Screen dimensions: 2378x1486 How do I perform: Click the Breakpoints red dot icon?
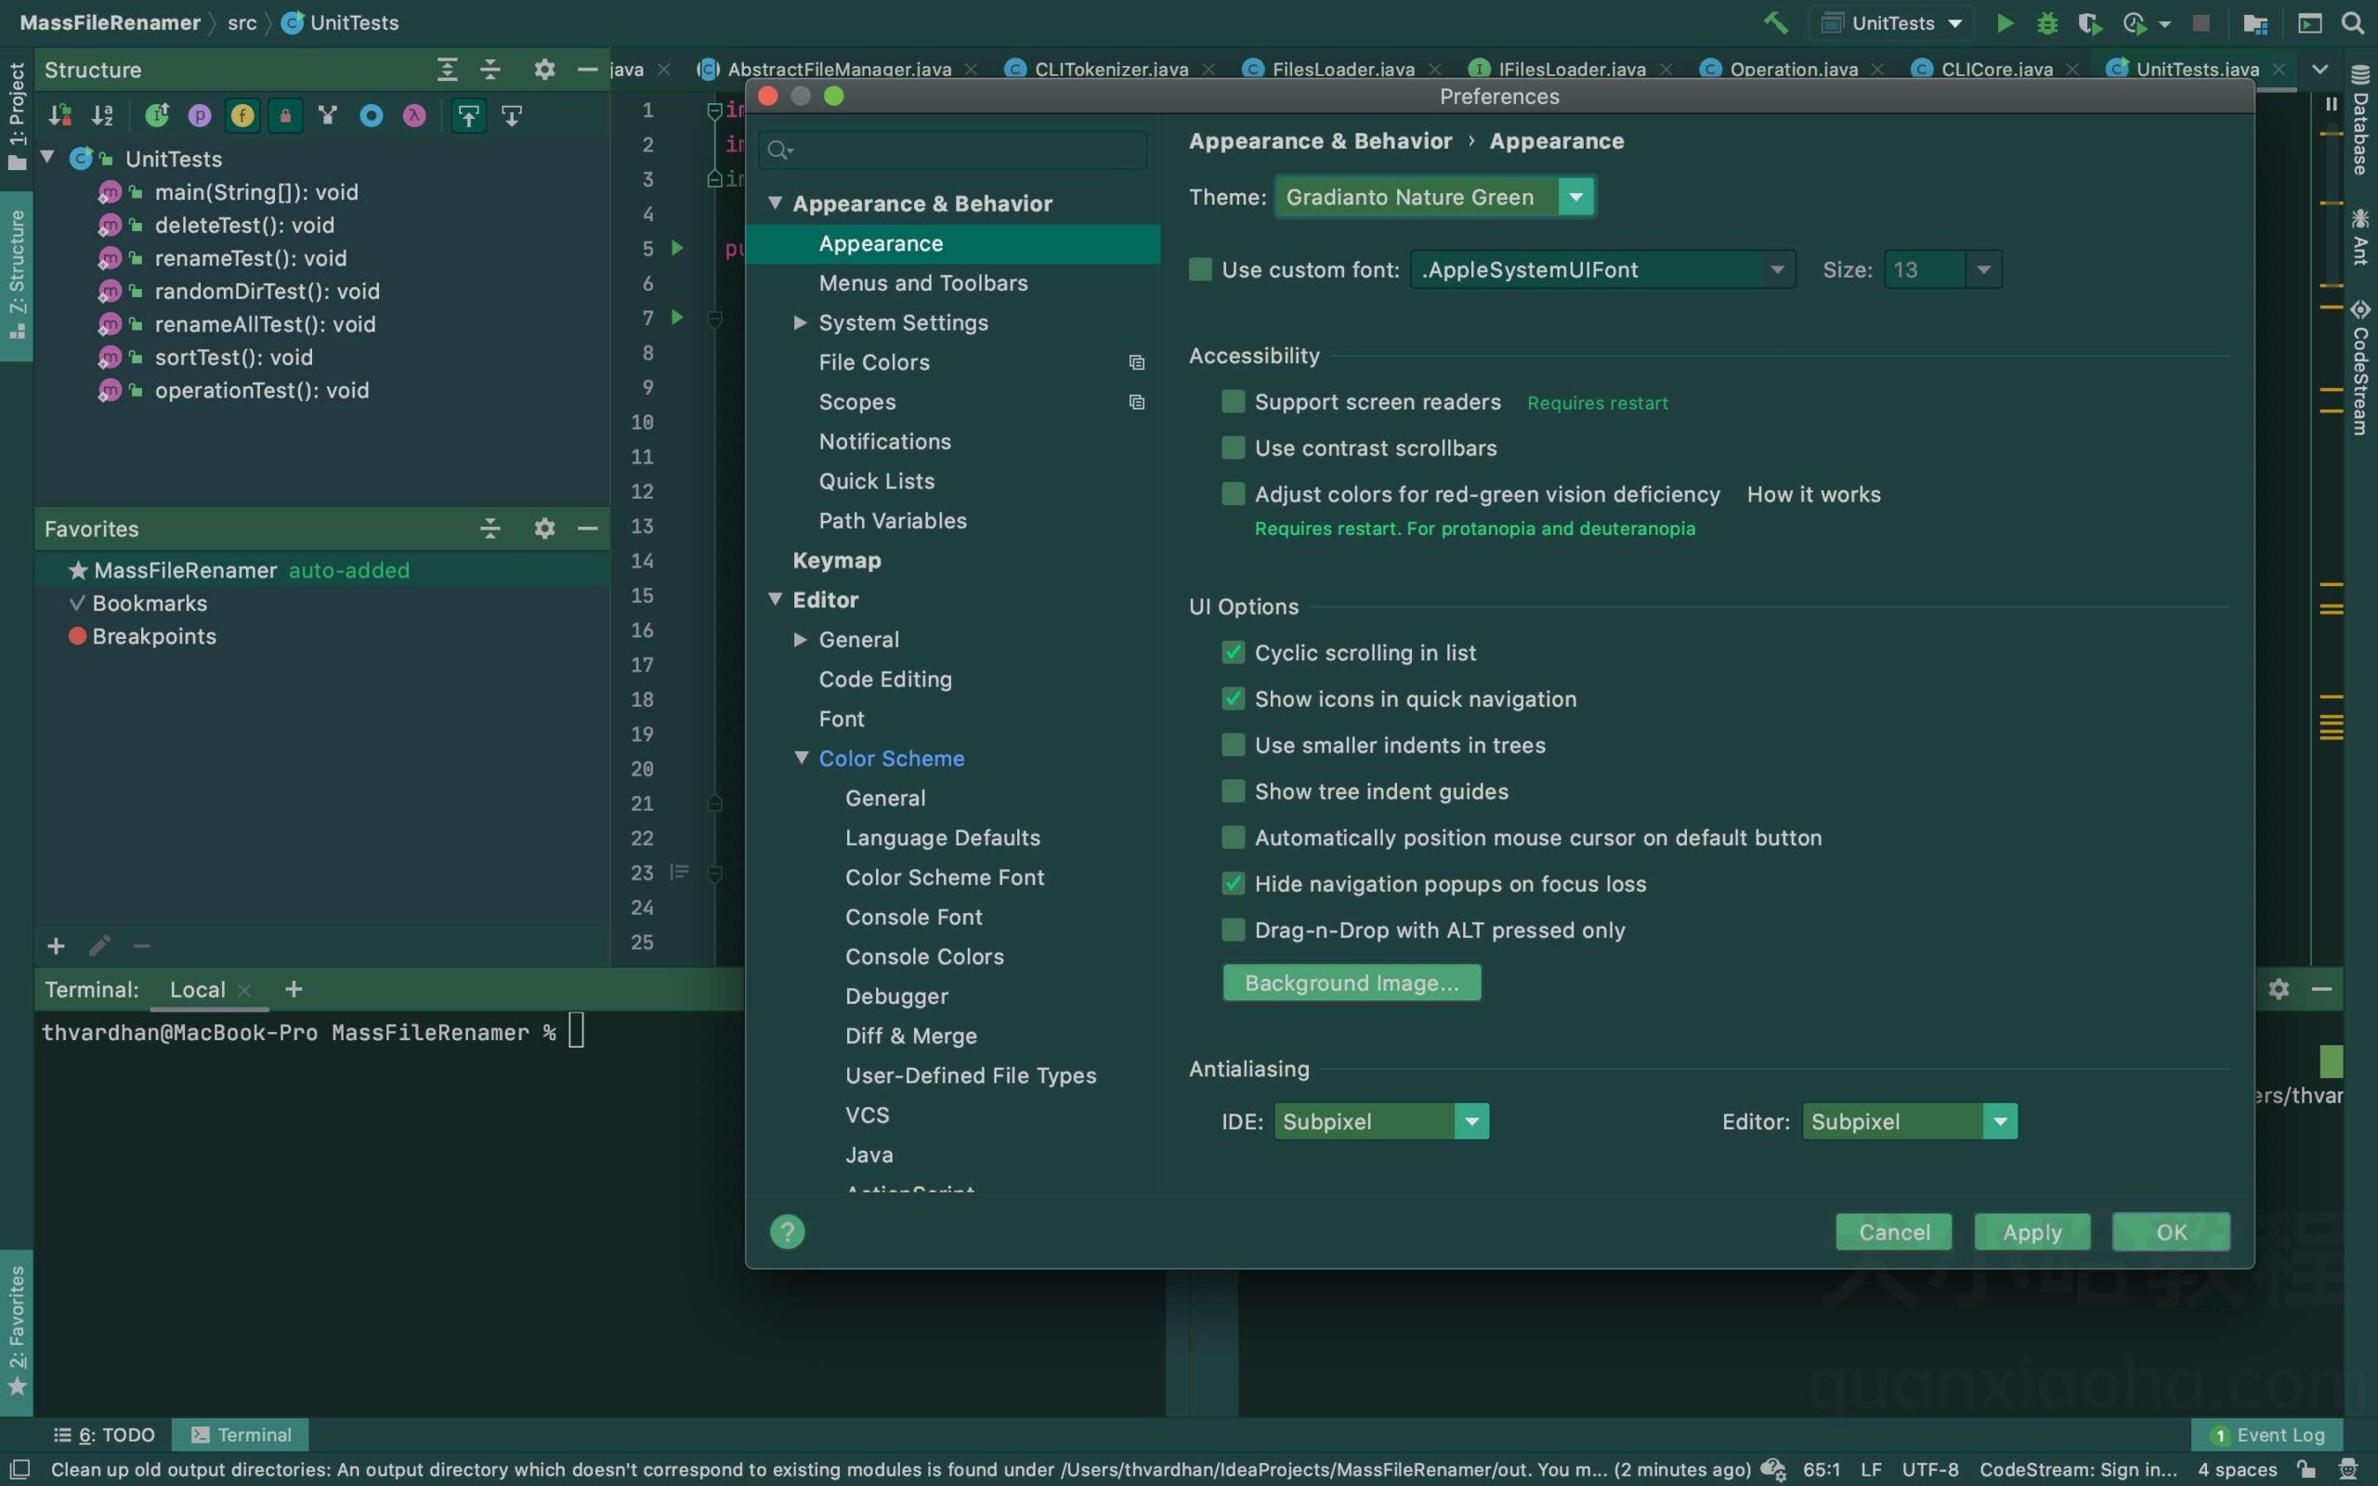75,635
